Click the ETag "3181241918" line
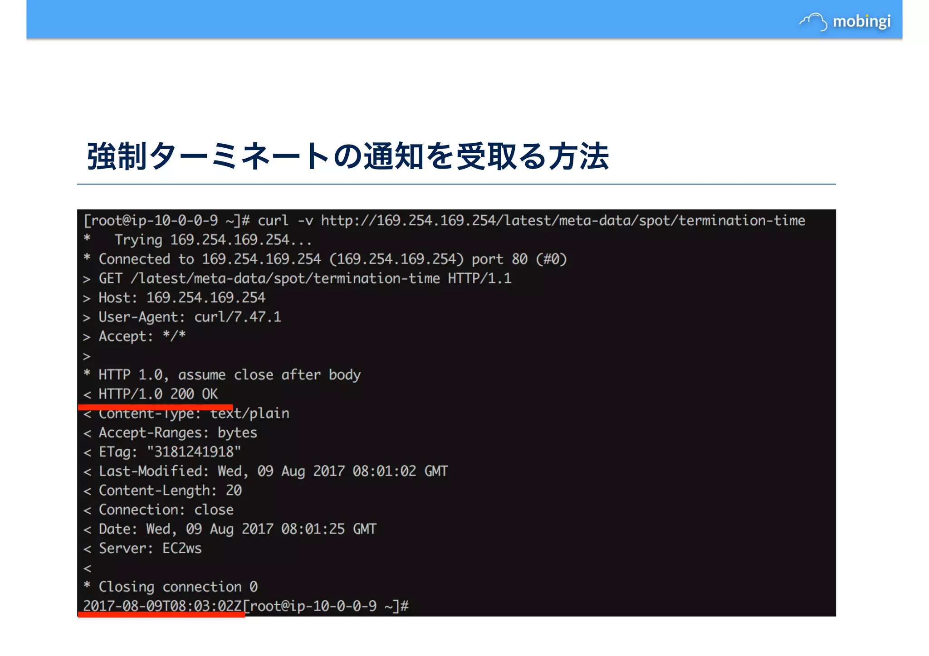This screenshot has width=929, height=656. 162,452
